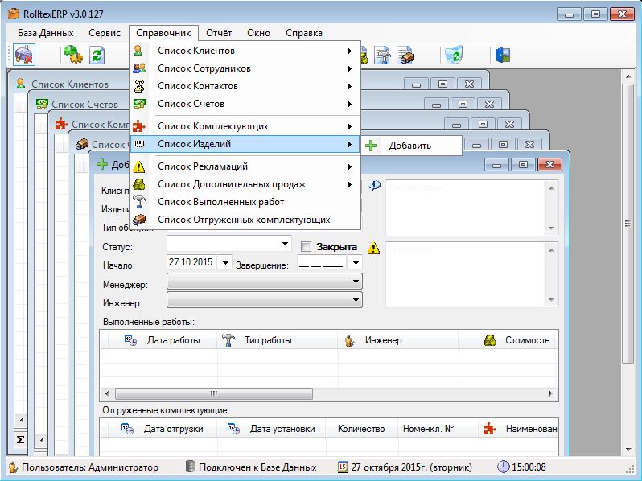Click the Номенкл. № column header
This screenshot has width=642, height=481.
438,429
